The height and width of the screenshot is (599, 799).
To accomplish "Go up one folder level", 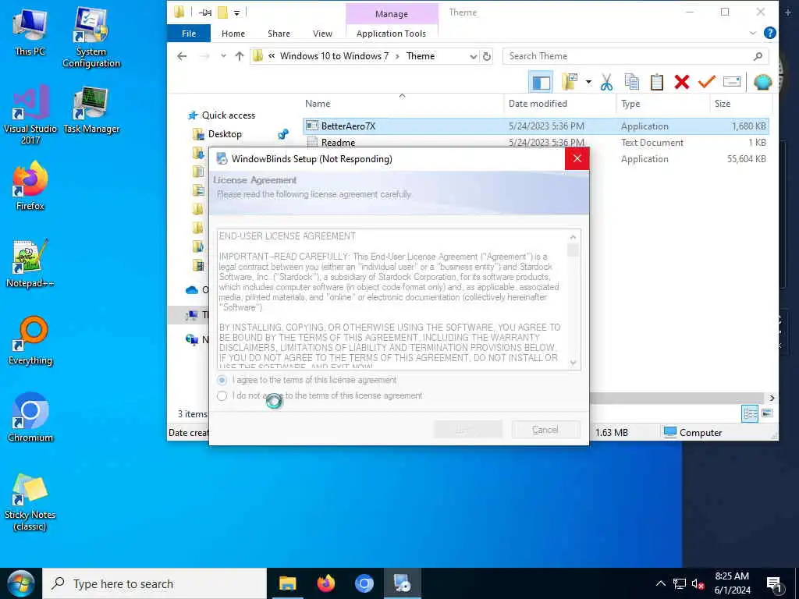I will [239, 56].
